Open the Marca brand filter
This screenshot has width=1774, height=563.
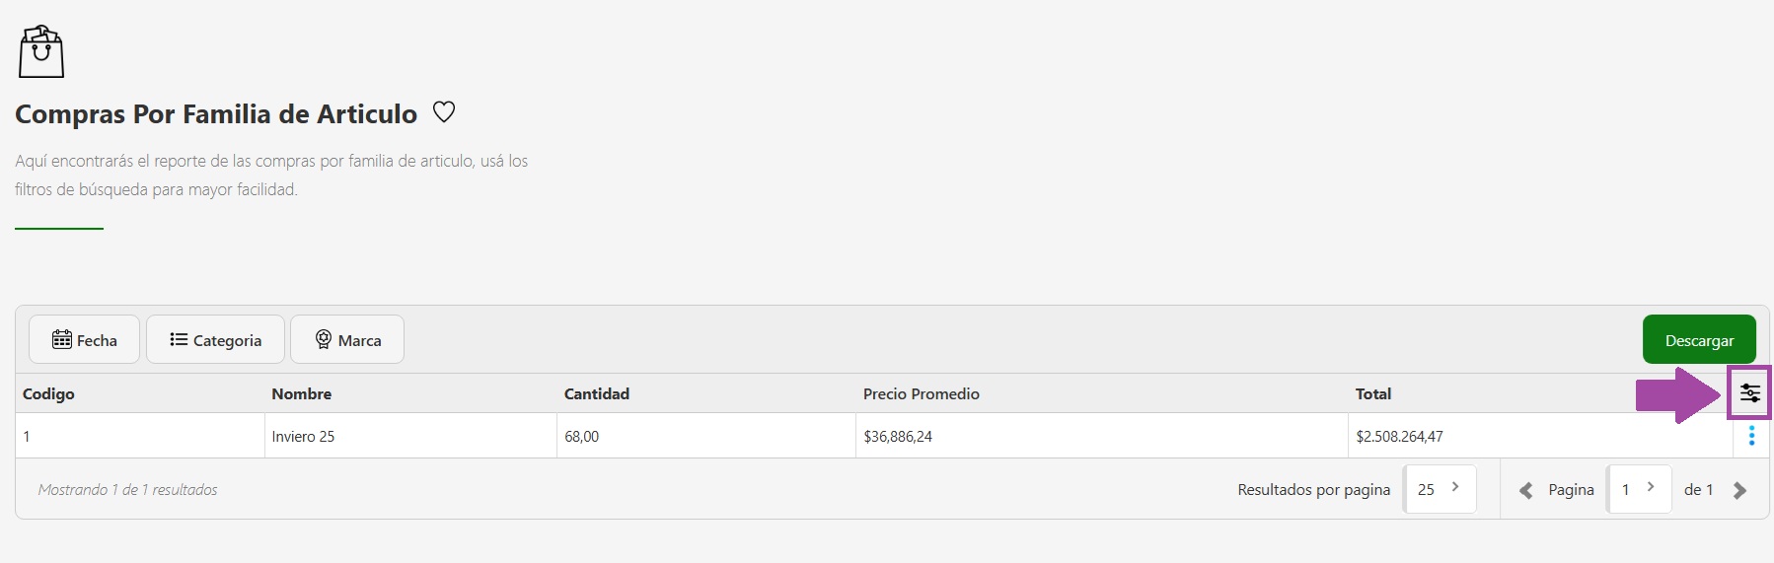point(347,340)
